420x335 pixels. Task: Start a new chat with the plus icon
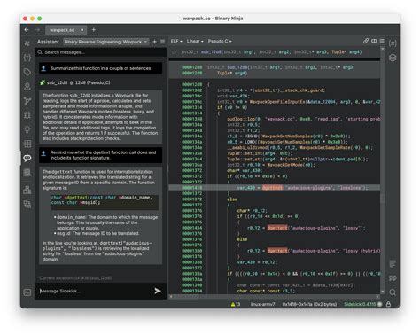154,42
